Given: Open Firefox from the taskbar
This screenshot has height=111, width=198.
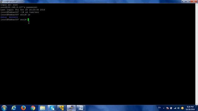Looking at the screenshot, I should [x=23, y=108].
